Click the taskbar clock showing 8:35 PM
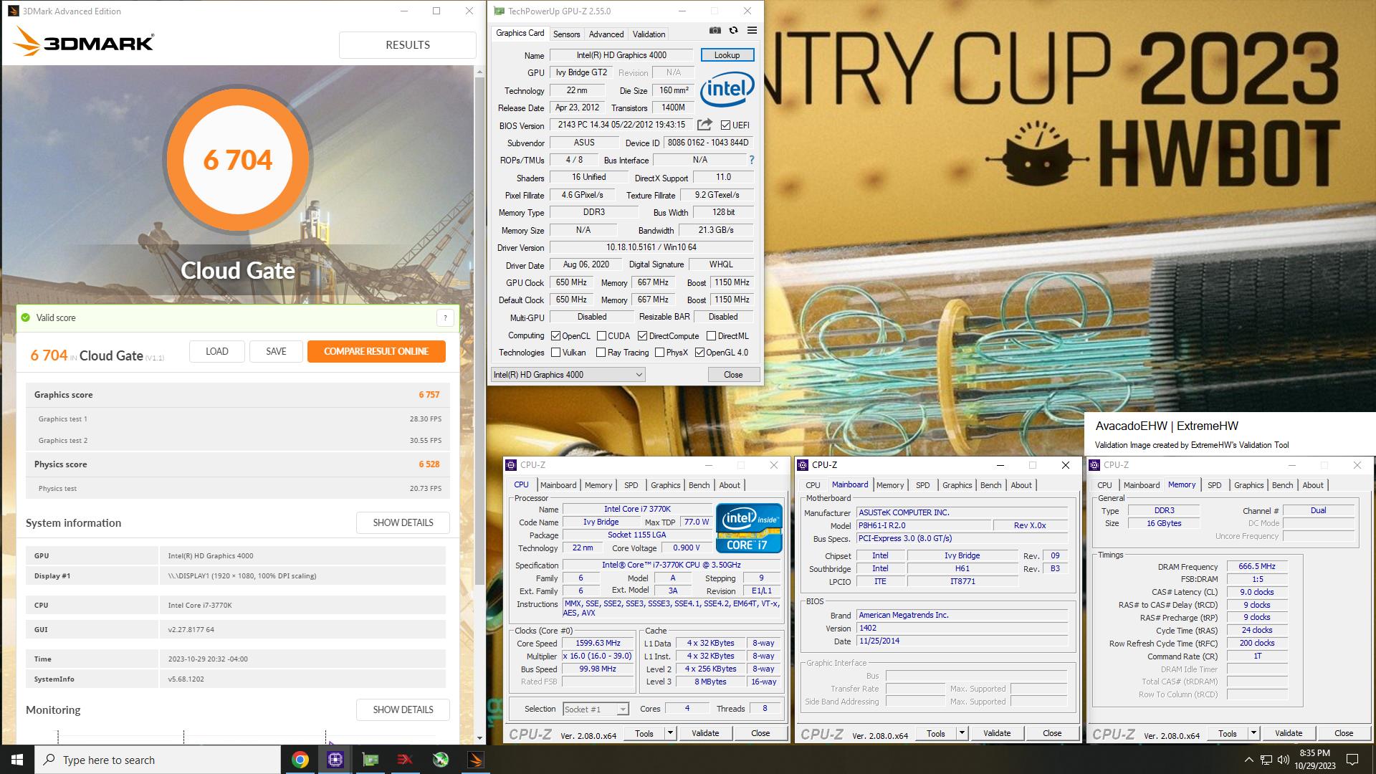 pyautogui.click(x=1314, y=760)
